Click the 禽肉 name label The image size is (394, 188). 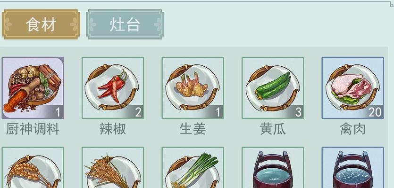pos(353,129)
